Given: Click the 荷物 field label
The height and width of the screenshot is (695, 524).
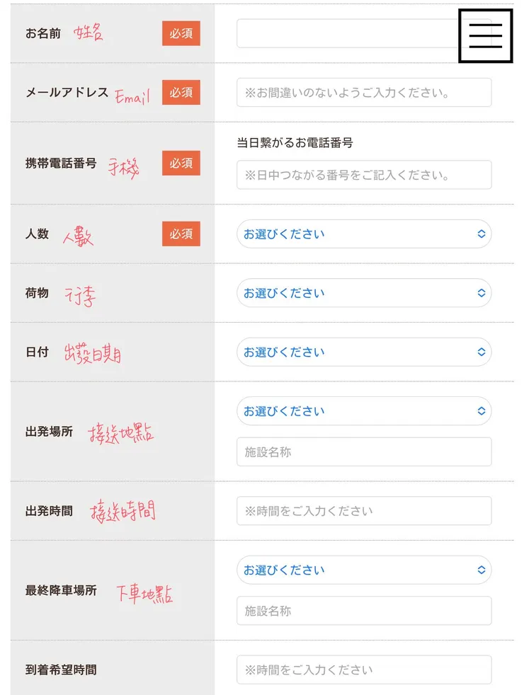Looking at the screenshot, I should point(37,293).
